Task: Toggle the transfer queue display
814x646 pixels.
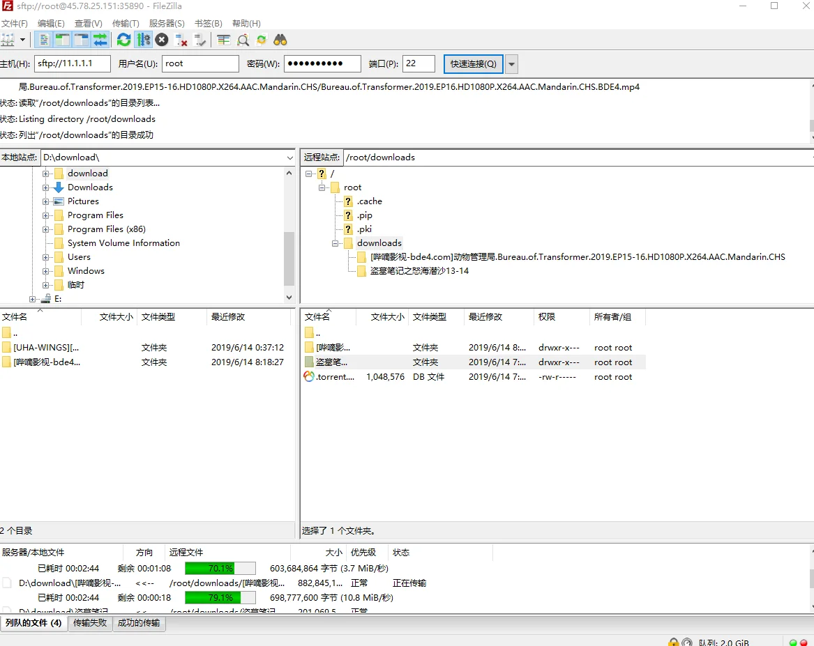Action: [100, 40]
